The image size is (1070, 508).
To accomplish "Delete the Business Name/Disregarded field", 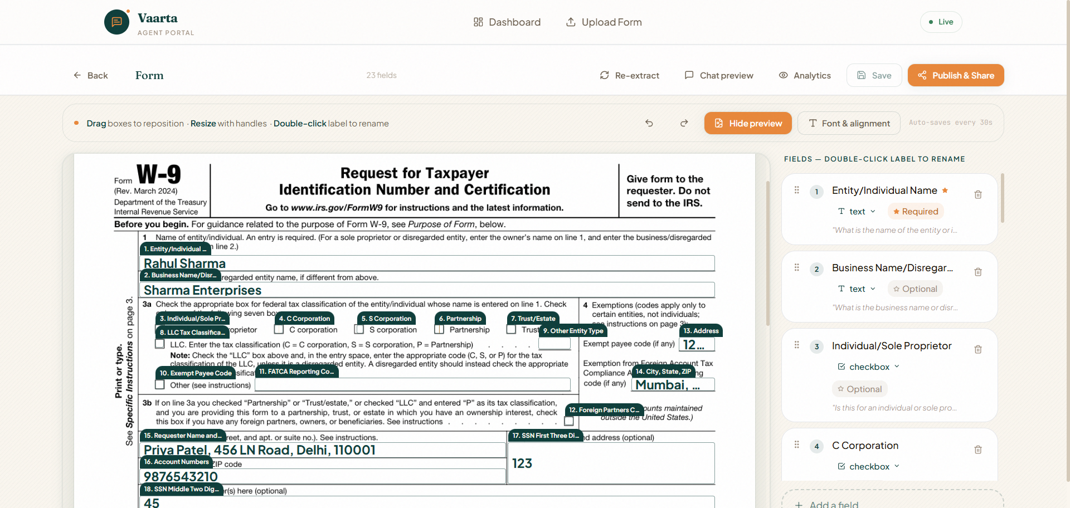I will pos(978,272).
